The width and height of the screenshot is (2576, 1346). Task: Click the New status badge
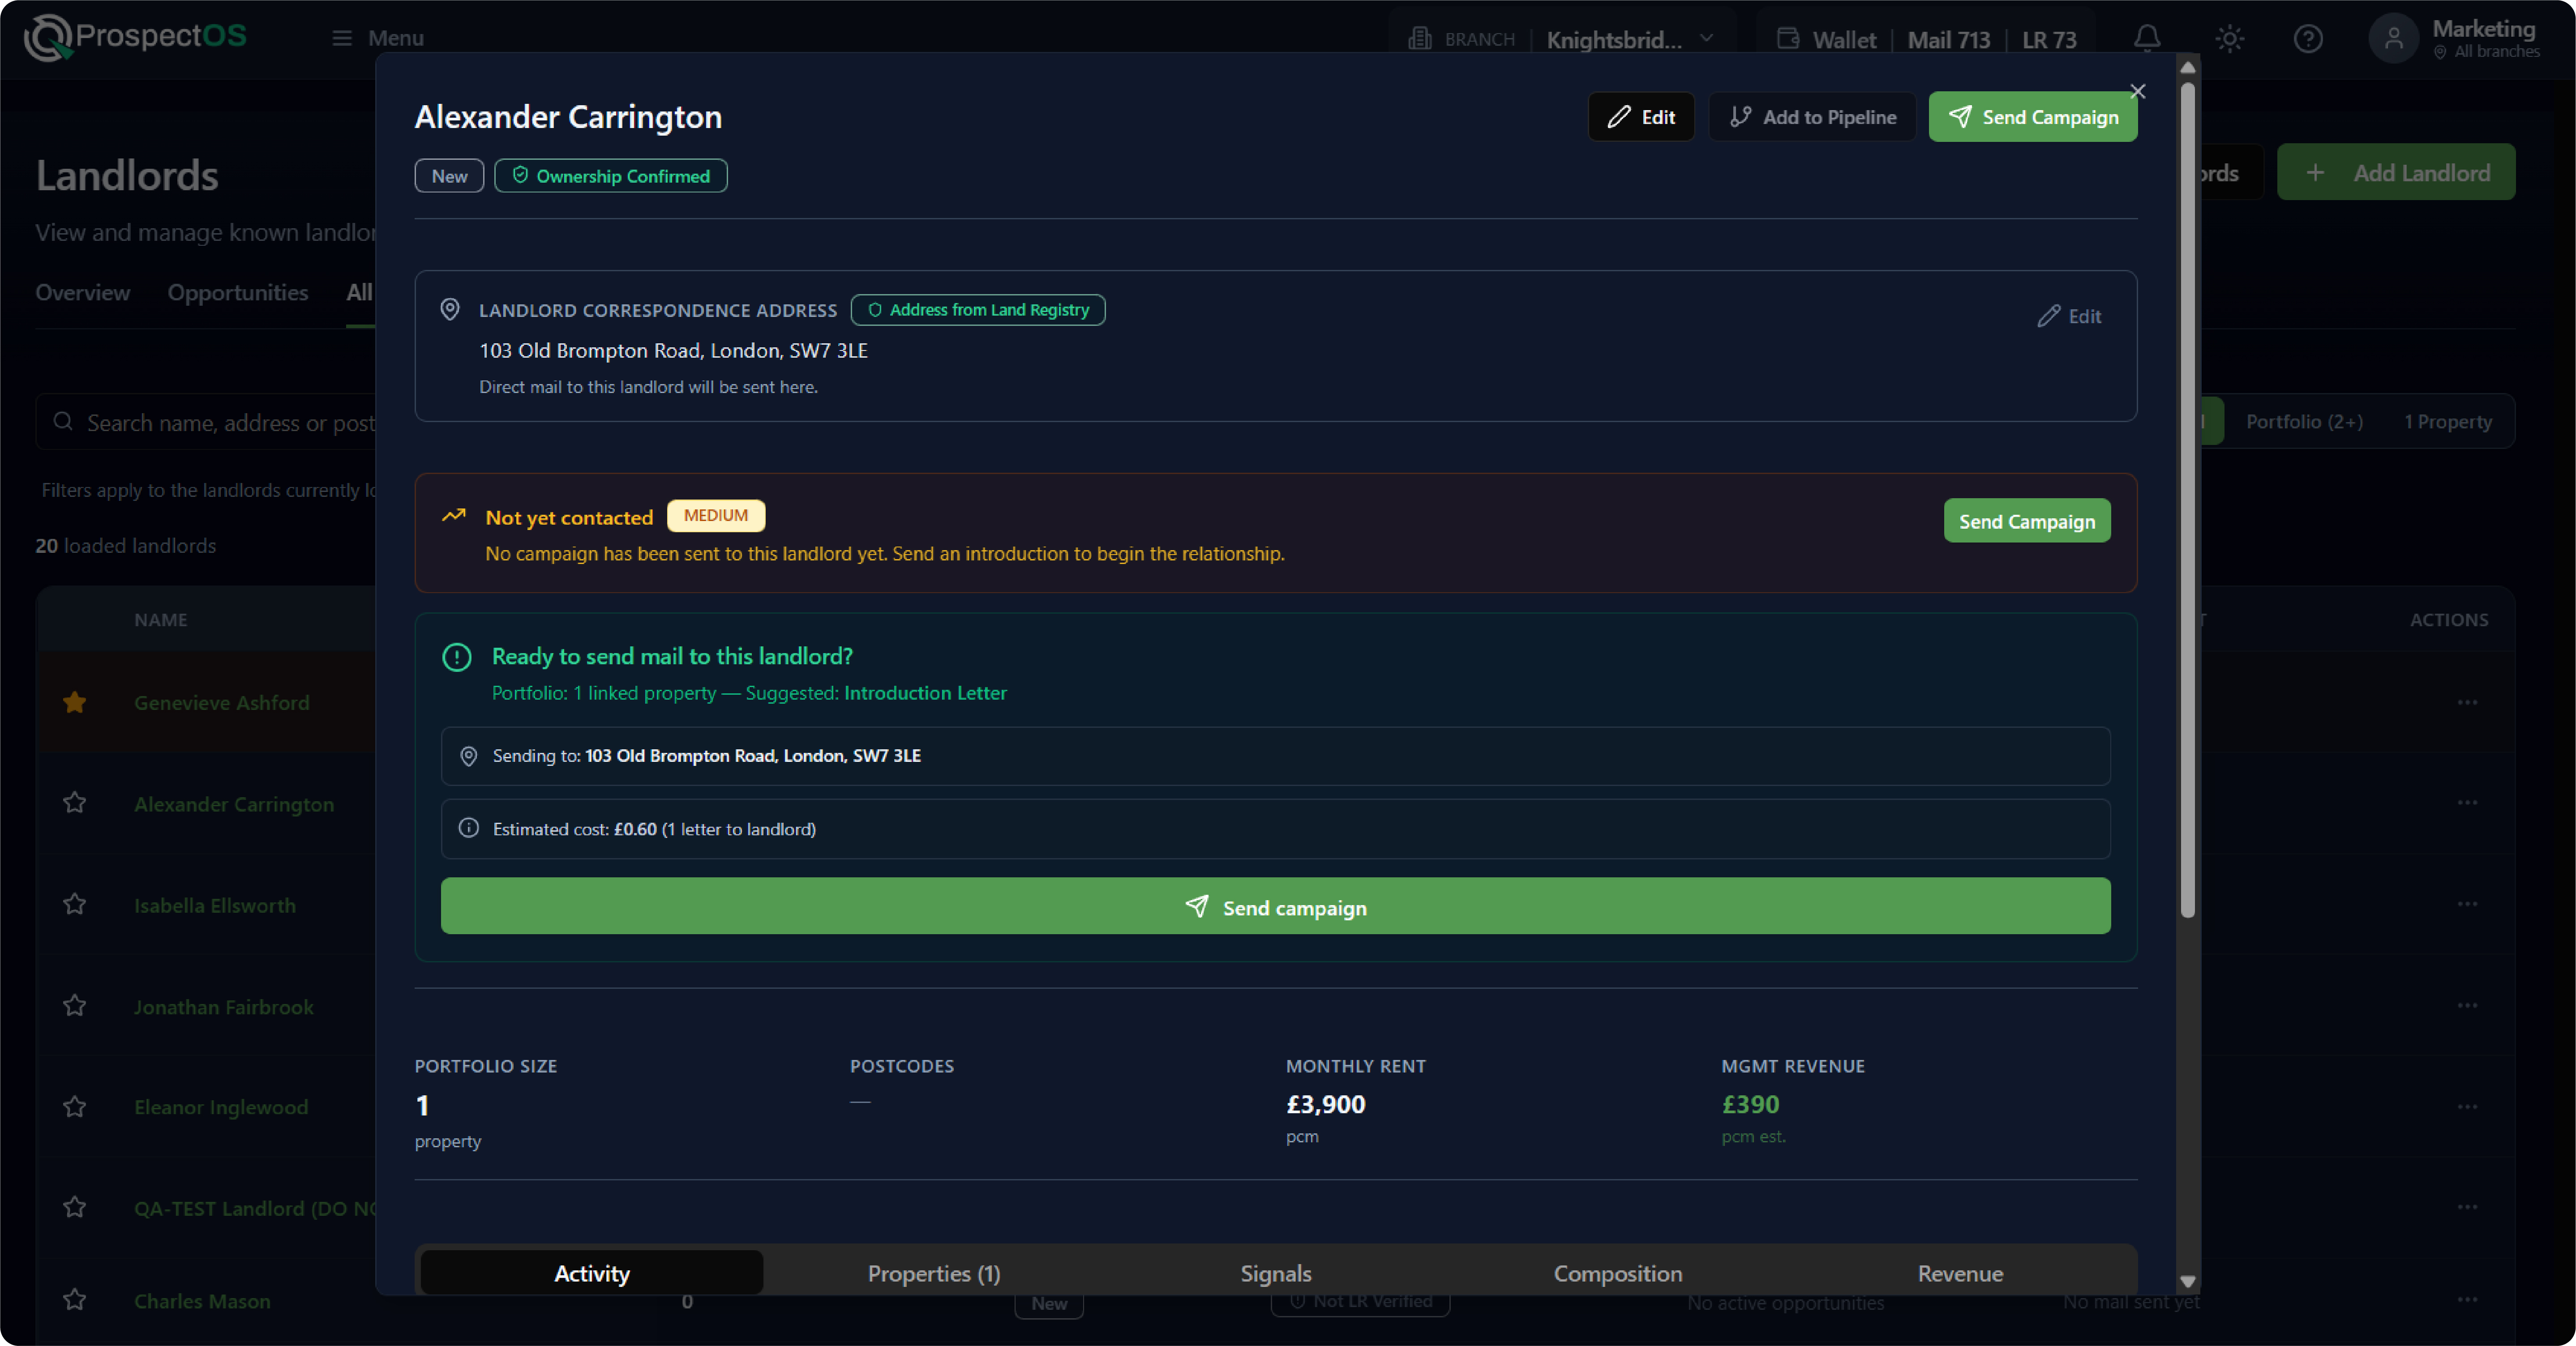(449, 176)
